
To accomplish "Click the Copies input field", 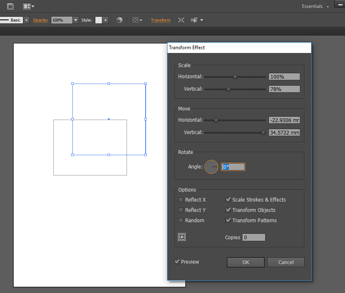I will pos(254,237).
